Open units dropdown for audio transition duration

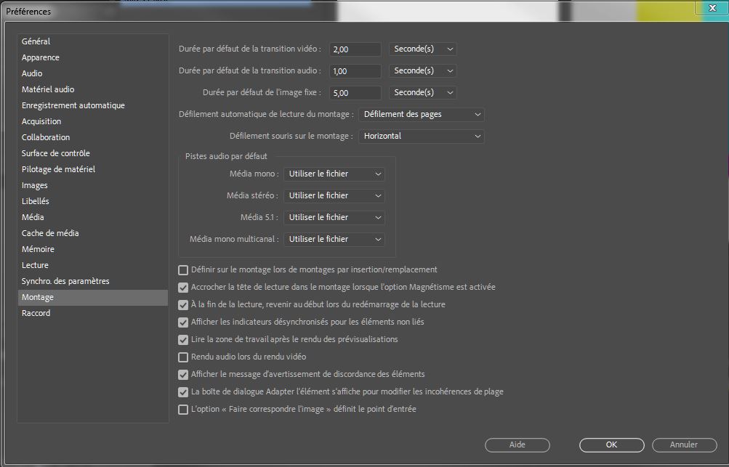tap(422, 70)
